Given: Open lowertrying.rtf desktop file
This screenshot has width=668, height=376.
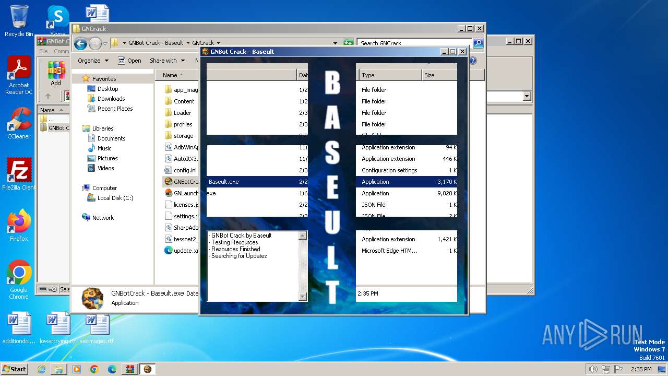Looking at the screenshot, I should [x=58, y=328].
